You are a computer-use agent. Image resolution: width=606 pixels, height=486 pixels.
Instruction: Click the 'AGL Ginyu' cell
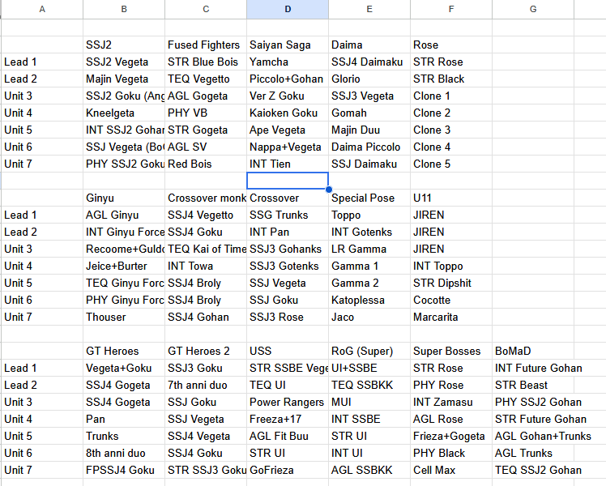click(x=124, y=215)
